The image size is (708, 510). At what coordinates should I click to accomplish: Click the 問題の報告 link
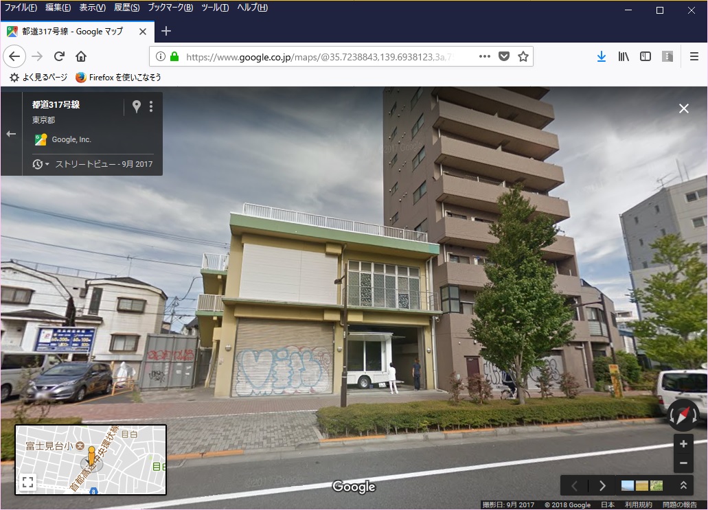coord(680,505)
